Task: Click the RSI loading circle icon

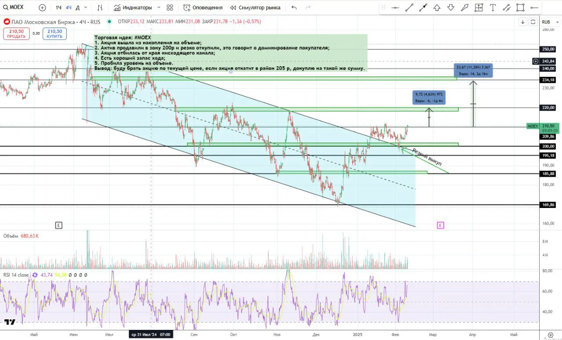Action: click(x=35, y=275)
